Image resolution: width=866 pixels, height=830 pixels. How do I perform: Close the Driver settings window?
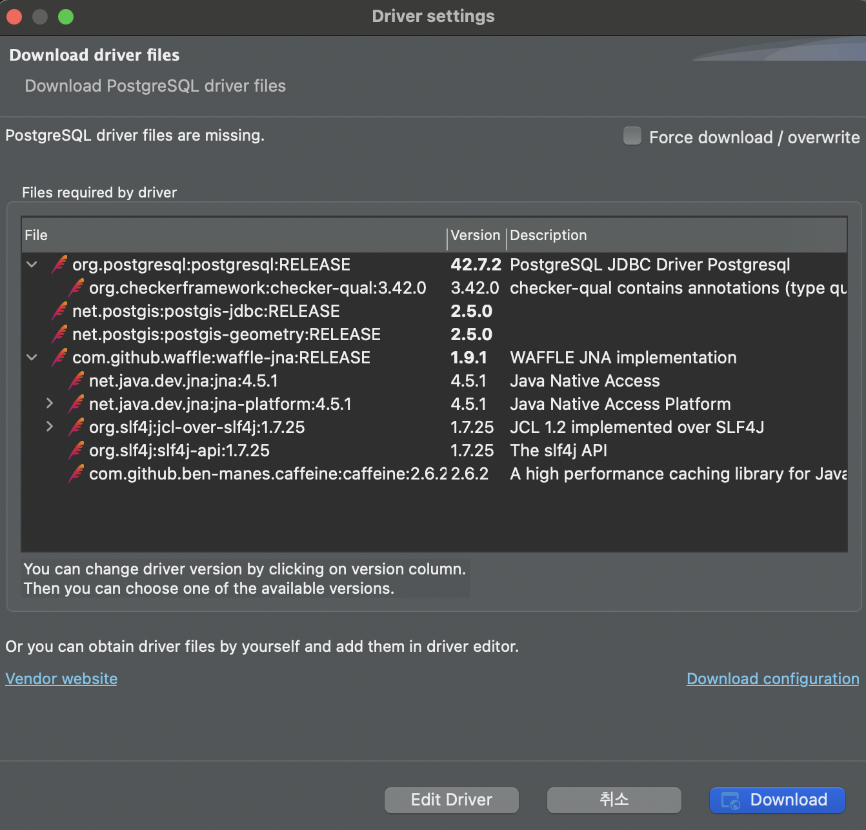[14, 17]
